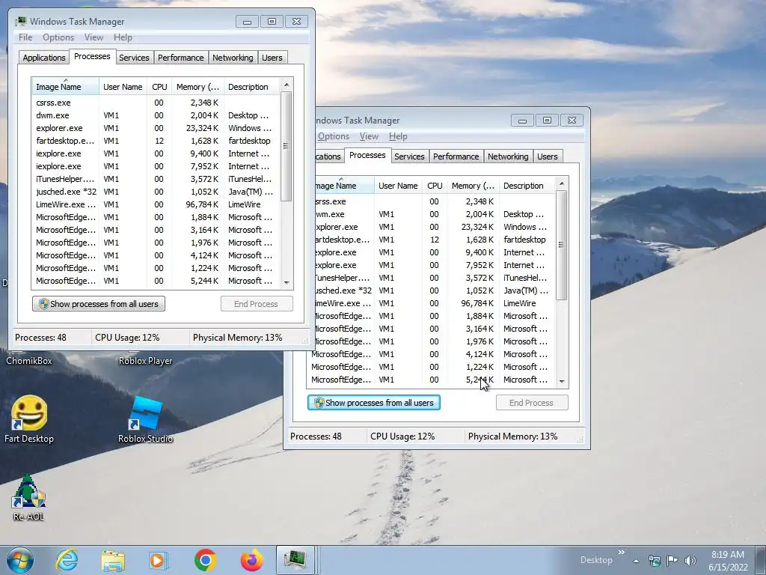Viewport: 766px width, 575px height.
Task: Click Show processes from all users, back window
Action: 99,304
